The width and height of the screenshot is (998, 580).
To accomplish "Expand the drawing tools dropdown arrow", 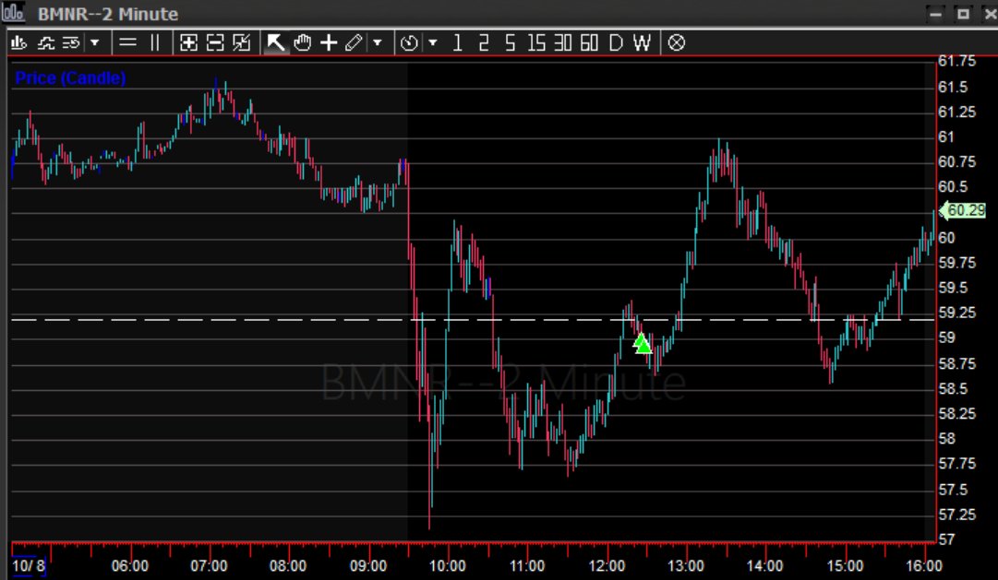I will click(378, 42).
